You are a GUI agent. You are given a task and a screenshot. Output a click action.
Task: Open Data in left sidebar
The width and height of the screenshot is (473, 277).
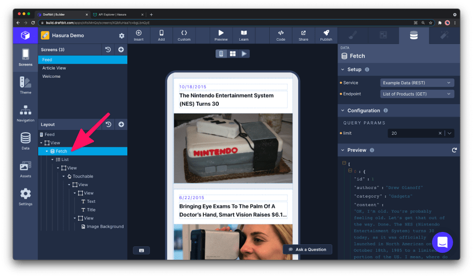click(25, 141)
